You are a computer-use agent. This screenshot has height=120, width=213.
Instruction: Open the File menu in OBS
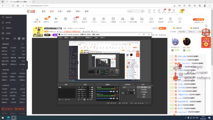coord(60,38)
